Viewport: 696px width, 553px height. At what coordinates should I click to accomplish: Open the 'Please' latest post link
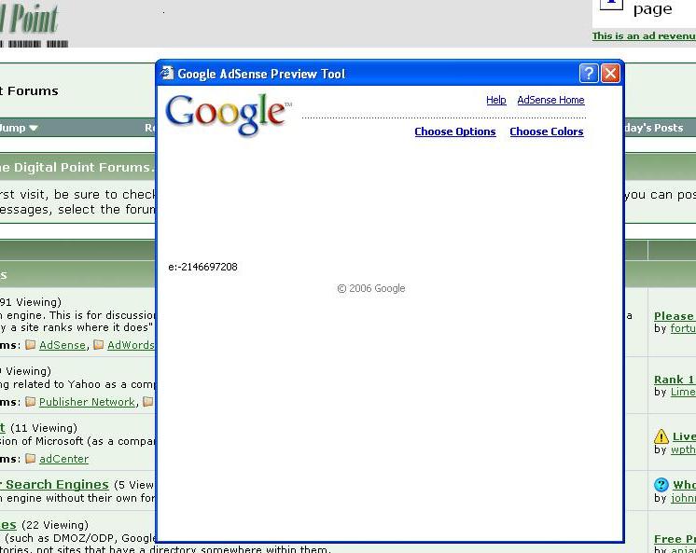[675, 316]
